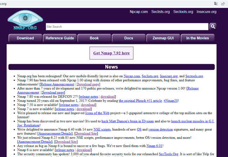Open the Reference Guide page

[x=60, y=38]
